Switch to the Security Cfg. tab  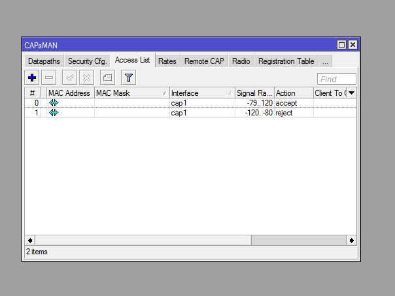[x=88, y=61]
